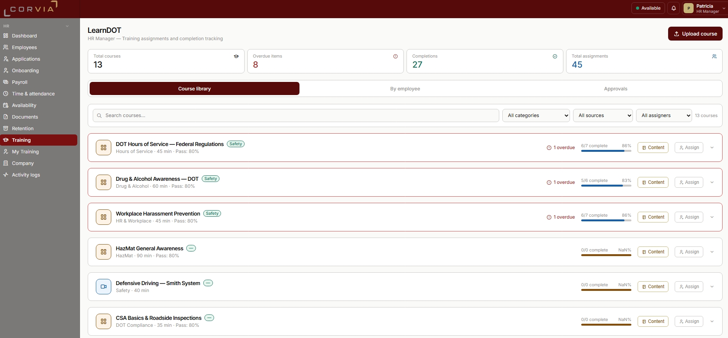Expand the Defensive Driving row
728x338 pixels.
(712, 287)
